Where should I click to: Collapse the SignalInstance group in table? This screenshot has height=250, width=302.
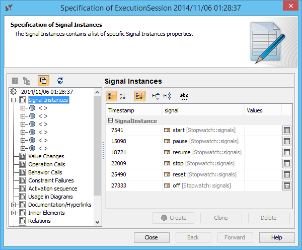110,121
